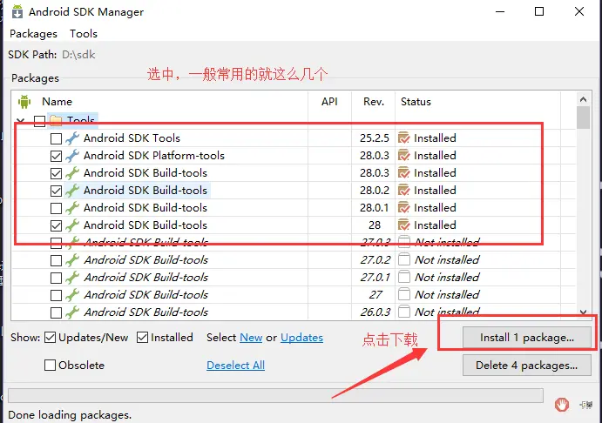This screenshot has width=602, height=423.
Task: Check Build-tools 27.0.1 checkbox
Action: [56, 278]
